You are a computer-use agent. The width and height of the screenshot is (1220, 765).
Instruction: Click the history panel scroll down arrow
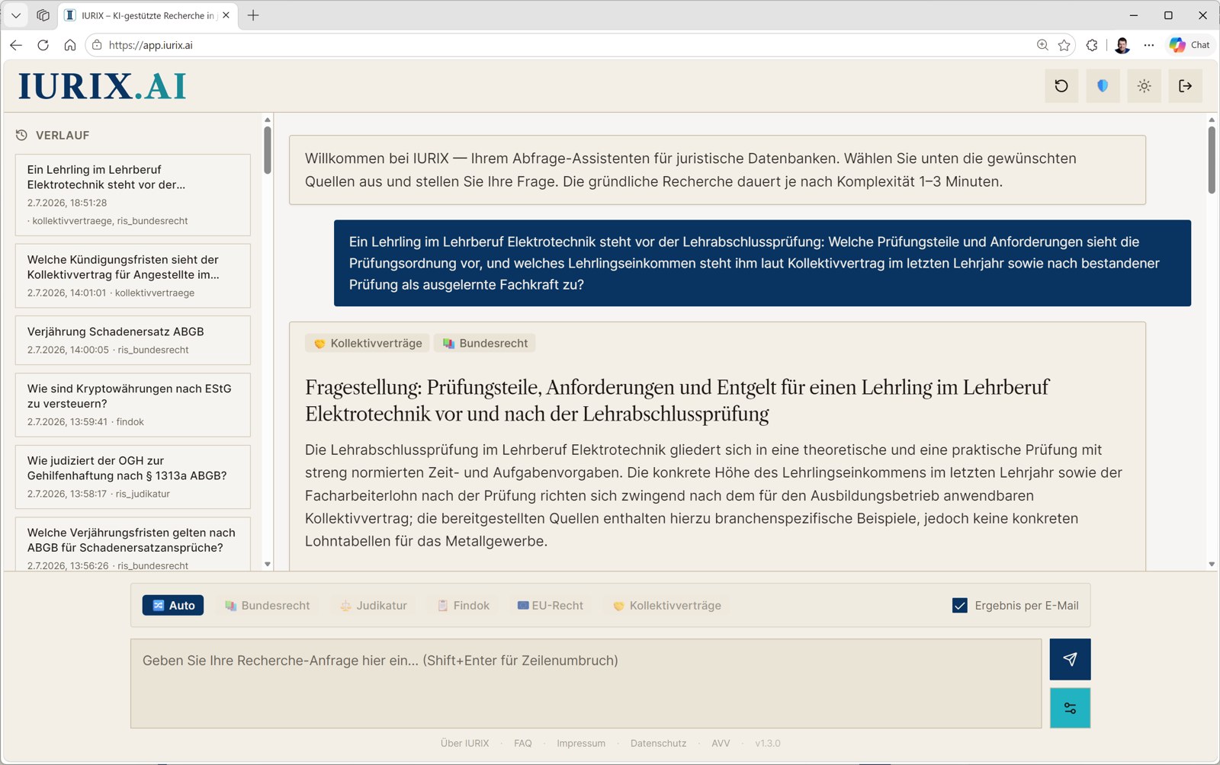coord(268,565)
